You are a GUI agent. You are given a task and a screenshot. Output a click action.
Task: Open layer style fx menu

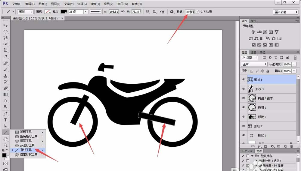(x=259, y=146)
